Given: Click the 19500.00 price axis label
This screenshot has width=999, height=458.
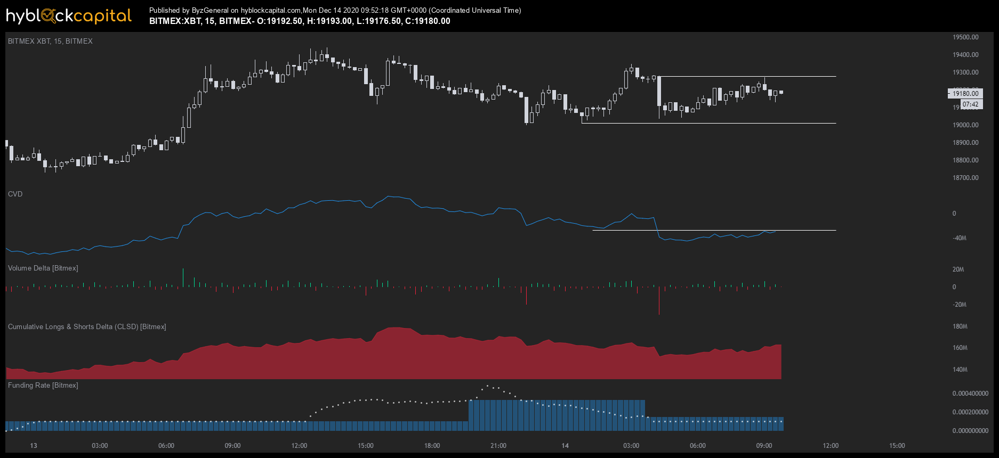Looking at the screenshot, I should tap(965, 37).
